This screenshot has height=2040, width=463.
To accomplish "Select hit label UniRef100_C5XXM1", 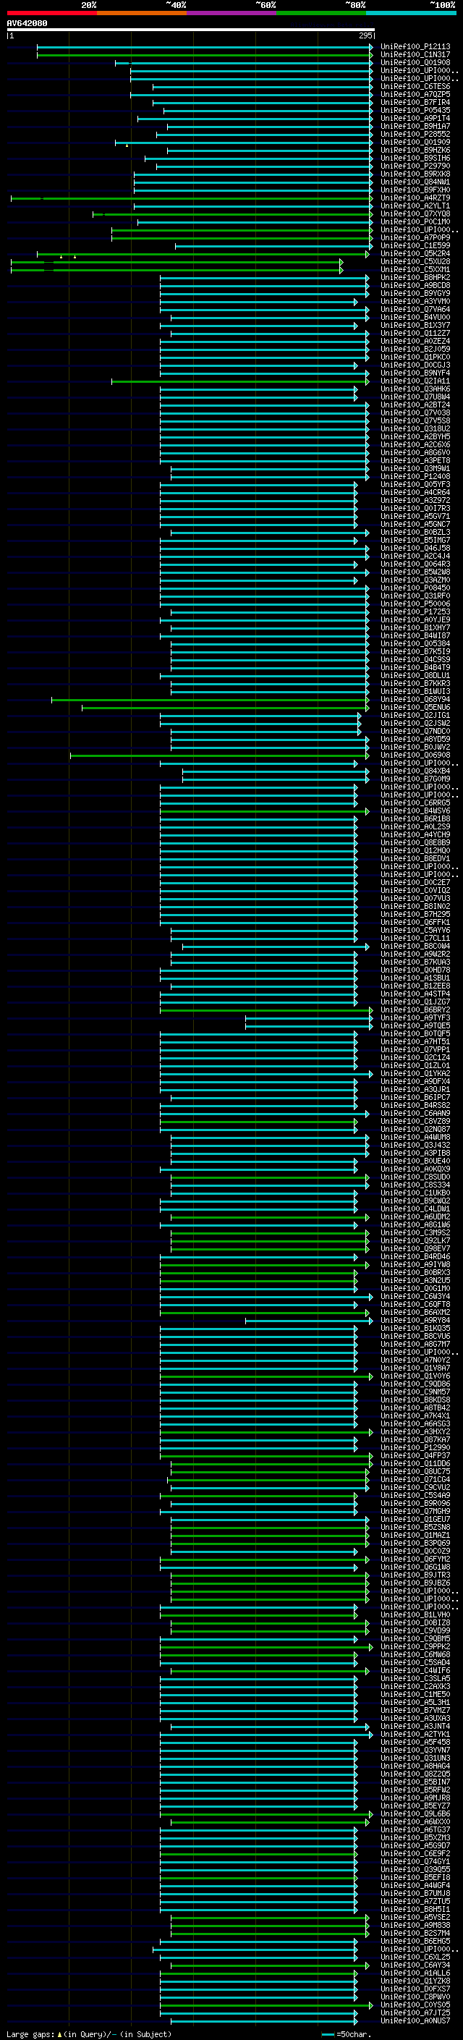I will (415, 270).
